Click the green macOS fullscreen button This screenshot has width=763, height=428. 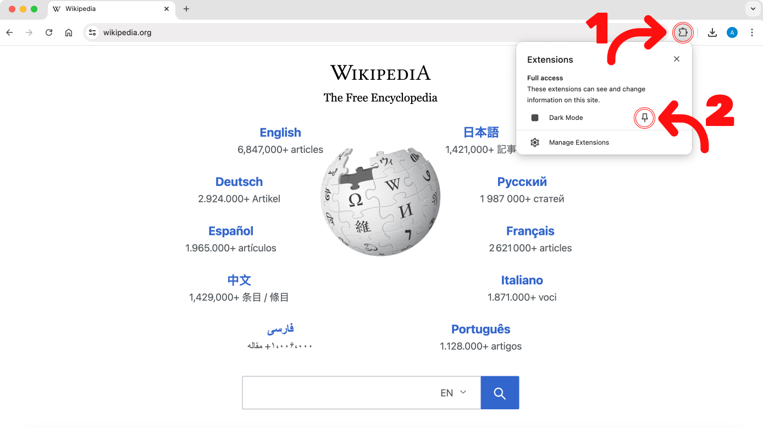click(34, 9)
